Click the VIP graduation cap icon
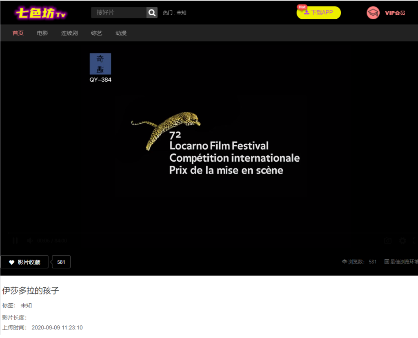The height and width of the screenshot is (338, 418). (x=373, y=13)
